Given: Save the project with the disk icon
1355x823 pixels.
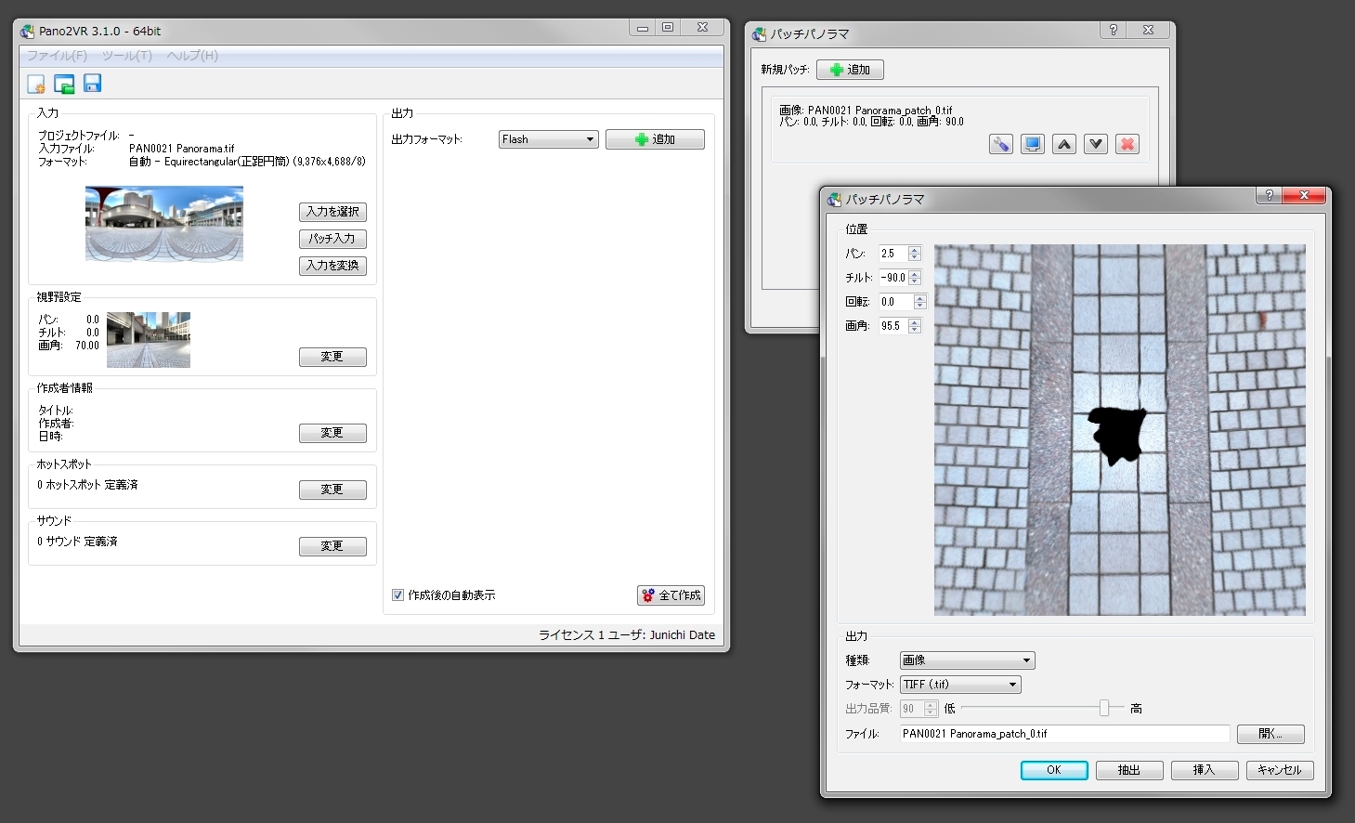Looking at the screenshot, I should [91, 84].
